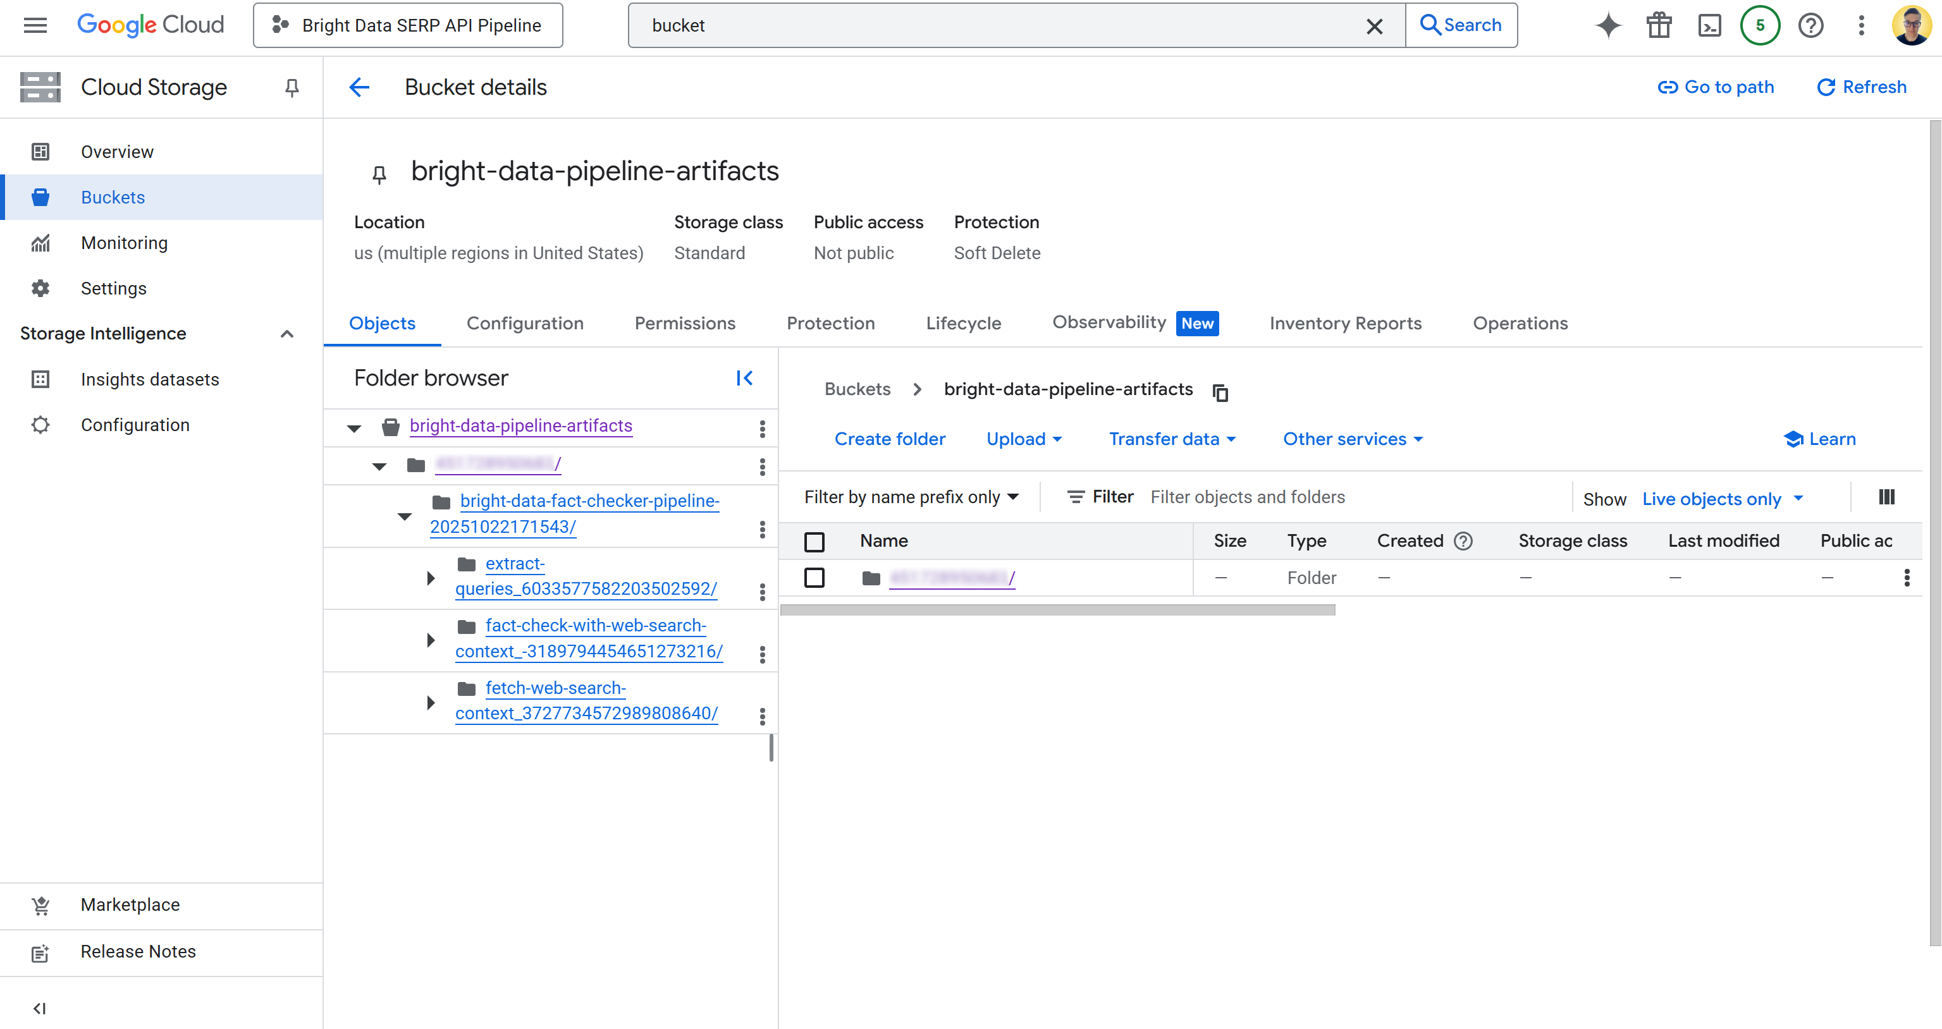Collapse the Folder browser panel
The width and height of the screenshot is (1942, 1029).
tap(744, 378)
